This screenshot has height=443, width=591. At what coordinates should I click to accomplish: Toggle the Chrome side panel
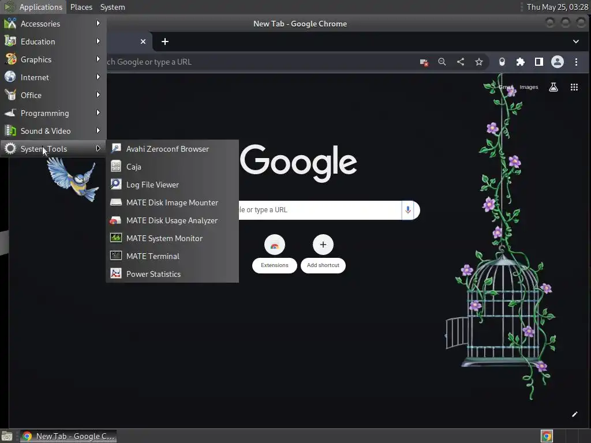coord(539,62)
